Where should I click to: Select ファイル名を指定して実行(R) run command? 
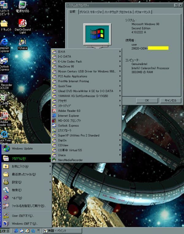point(26,206)
